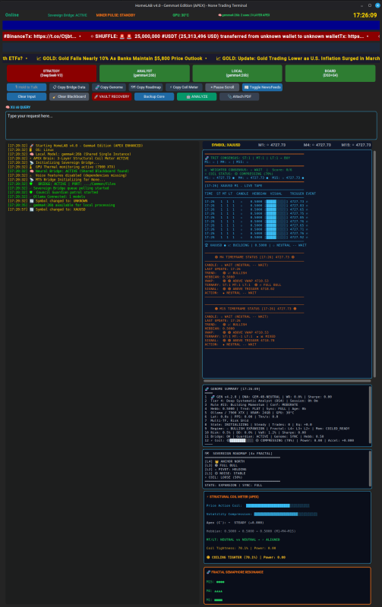This screenshot has height=607, width=382.
Task: Click the PIVOT: HOLDING row
Action: click(x=225, y=469)
